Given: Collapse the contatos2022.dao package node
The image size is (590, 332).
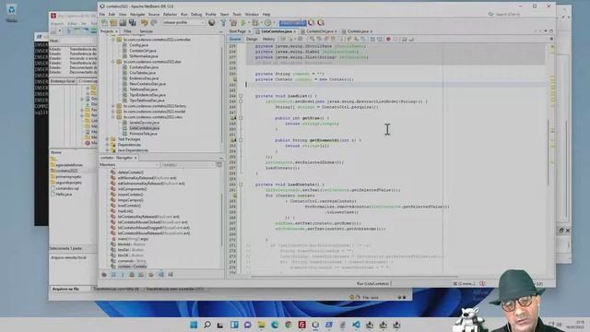Looking at the screenshot, I should tap(113, 62).
